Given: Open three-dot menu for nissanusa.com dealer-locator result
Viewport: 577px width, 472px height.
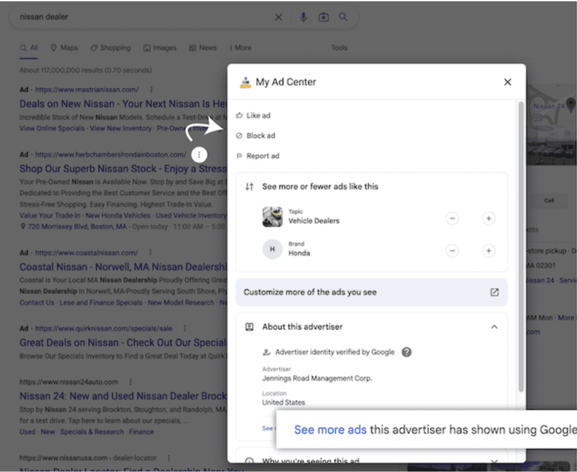Looking at the screenshot, I should (x=168, y=459).
